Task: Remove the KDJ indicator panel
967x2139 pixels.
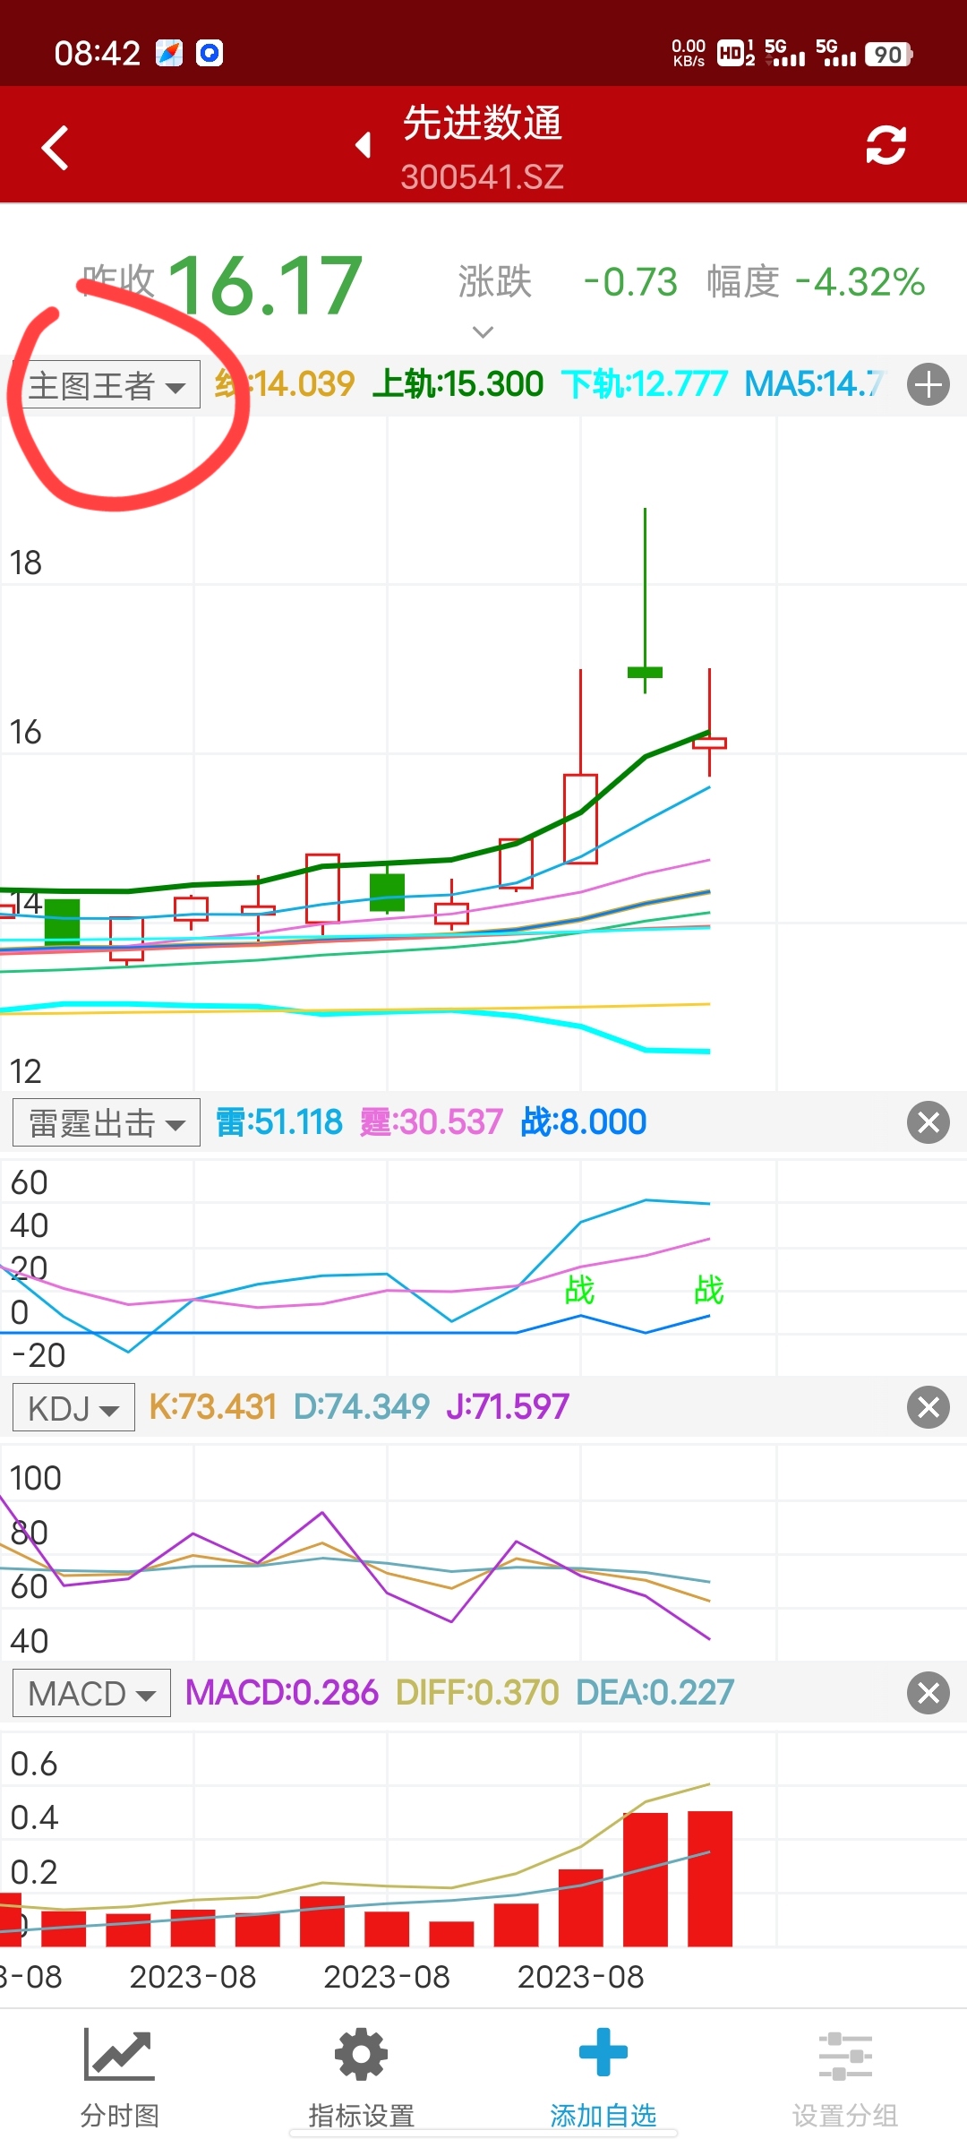Action: [x=928, y=1407]
